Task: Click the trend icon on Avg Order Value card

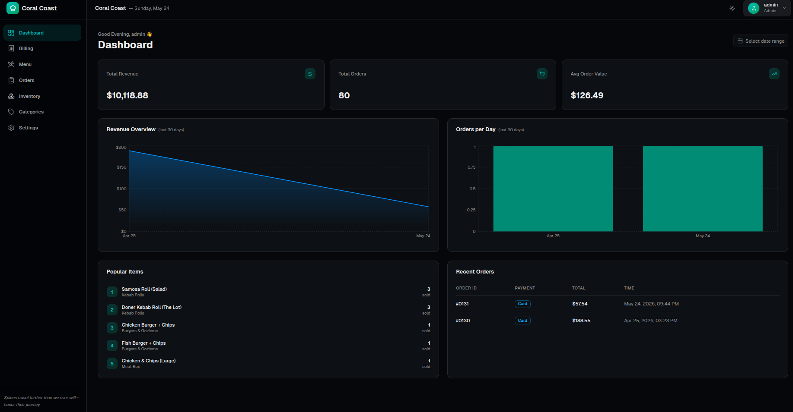Action: click(774, 74)
